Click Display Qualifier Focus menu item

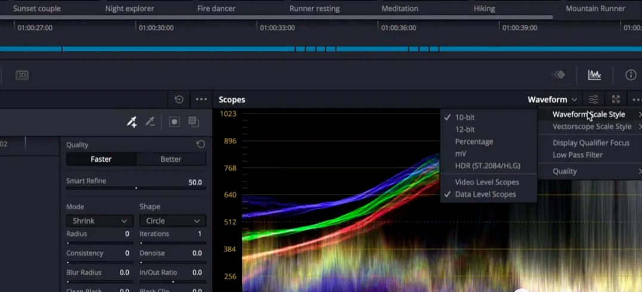tap(590, 143)
